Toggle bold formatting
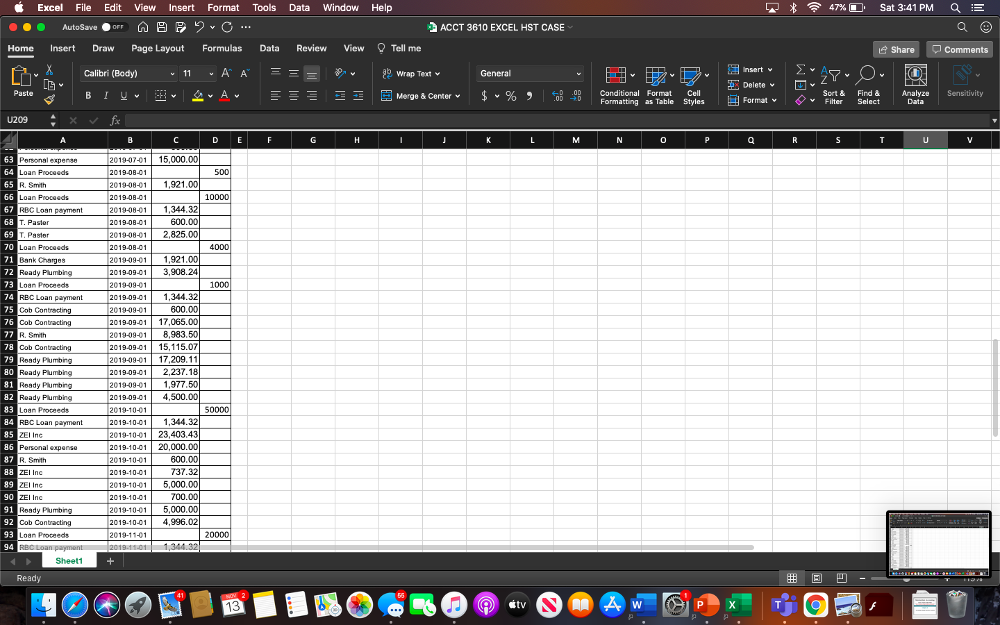1000x625 pixels. [x=87, y=95]
